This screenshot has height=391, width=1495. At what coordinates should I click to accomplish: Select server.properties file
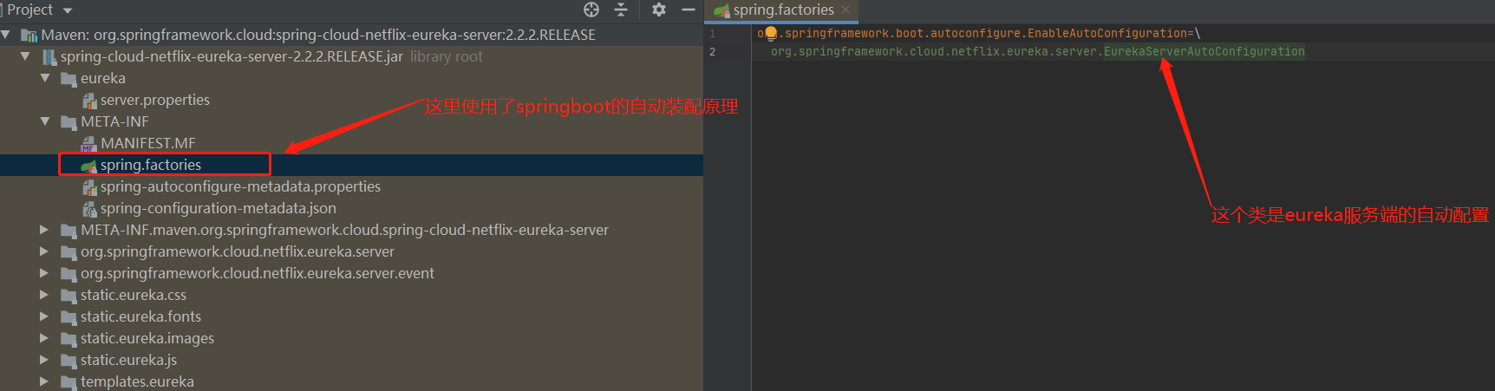tap(155, 100)
